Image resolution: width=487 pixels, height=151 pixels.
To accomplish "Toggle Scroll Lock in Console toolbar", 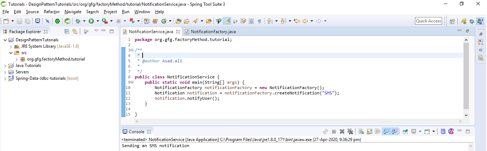I will (x=369, y=131).
